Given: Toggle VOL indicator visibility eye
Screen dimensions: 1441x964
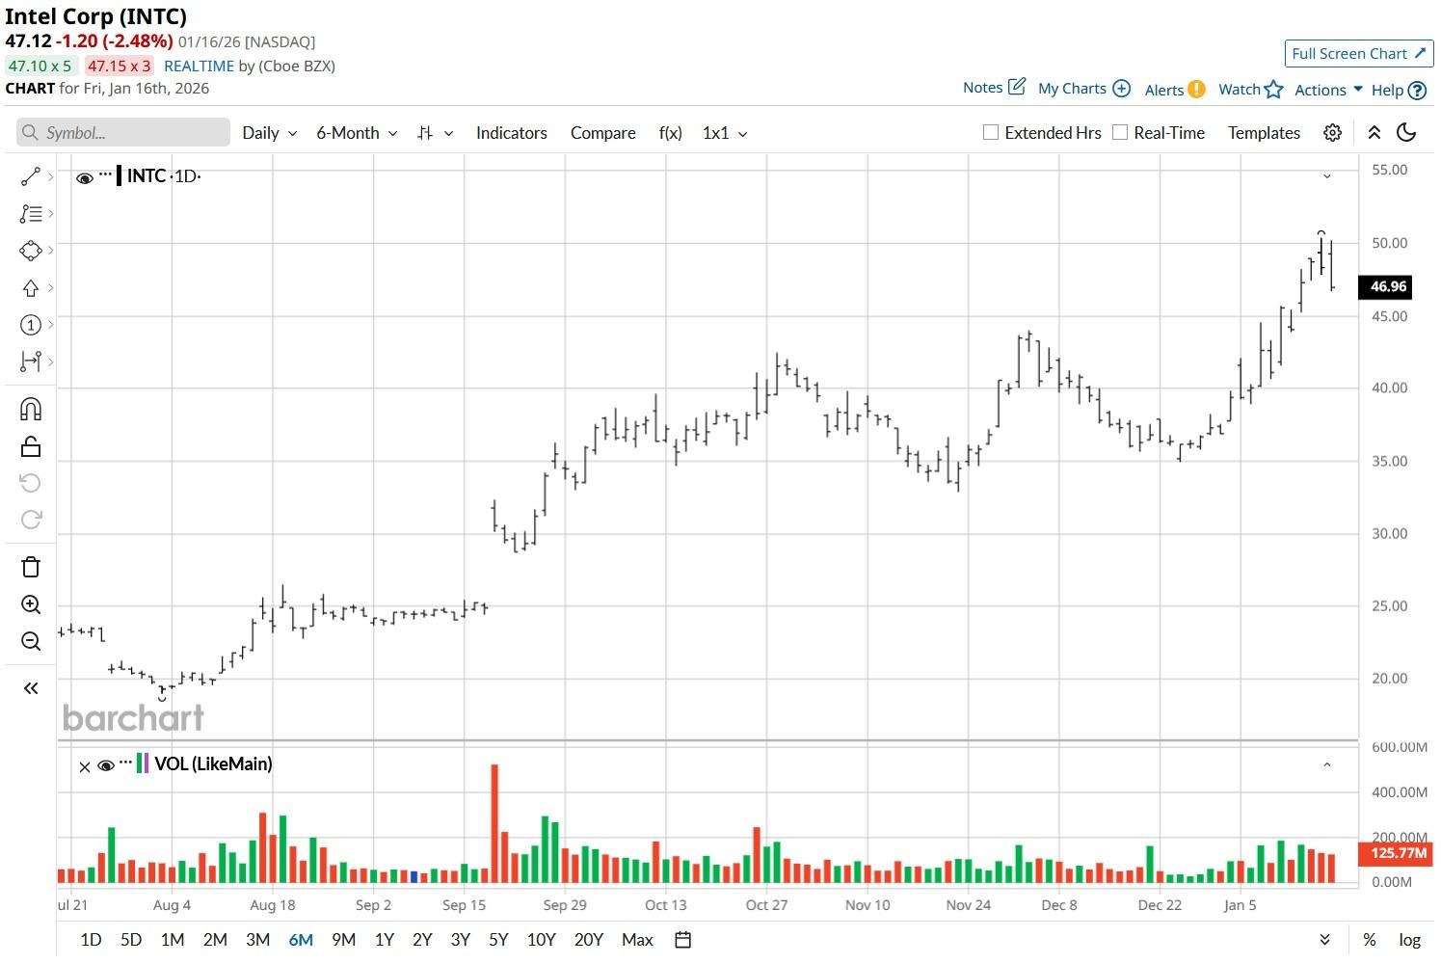Looking at the screenshot, I should point(106,765).
